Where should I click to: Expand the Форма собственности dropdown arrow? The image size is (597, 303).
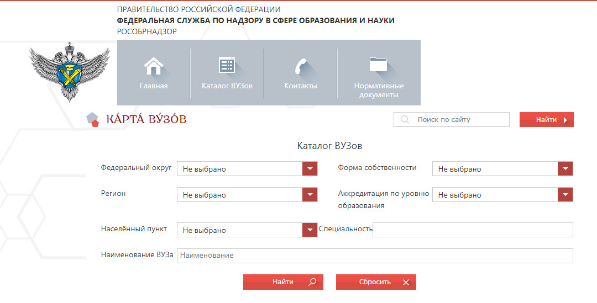[x=565, y=169]
